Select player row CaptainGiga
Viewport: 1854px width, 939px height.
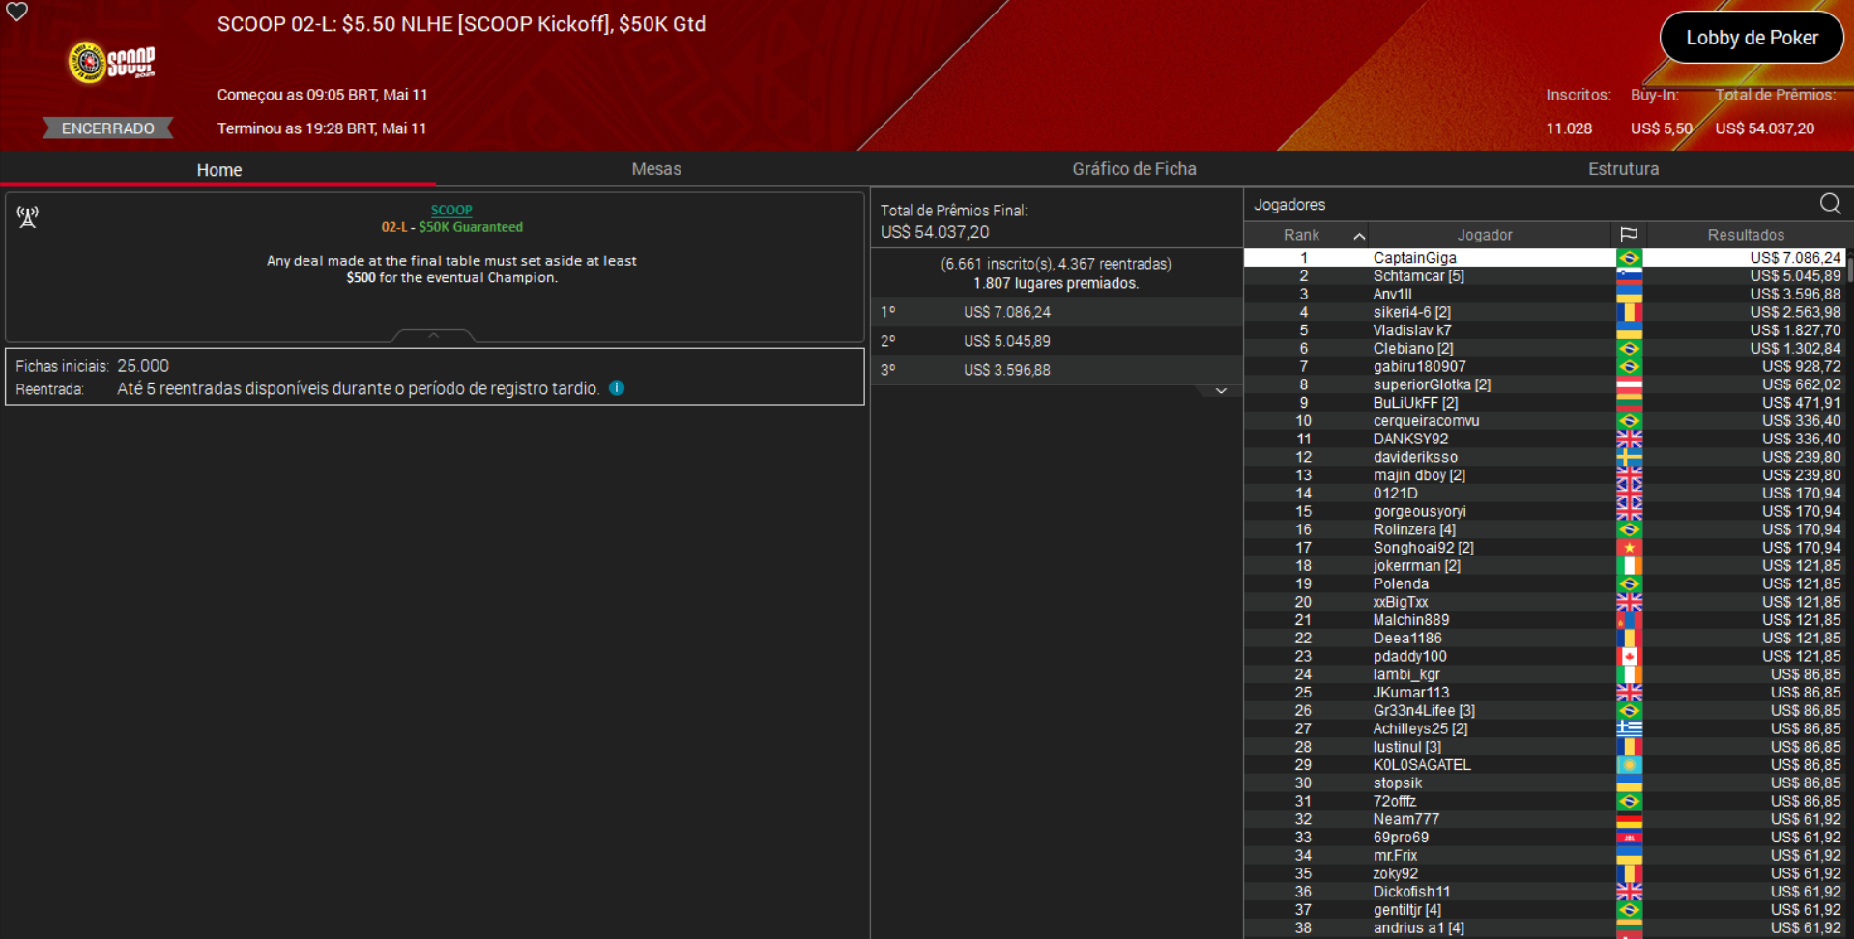(1545, 258)
